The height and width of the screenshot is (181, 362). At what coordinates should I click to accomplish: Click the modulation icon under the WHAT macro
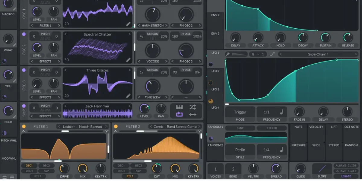click(x=4, y=61)
